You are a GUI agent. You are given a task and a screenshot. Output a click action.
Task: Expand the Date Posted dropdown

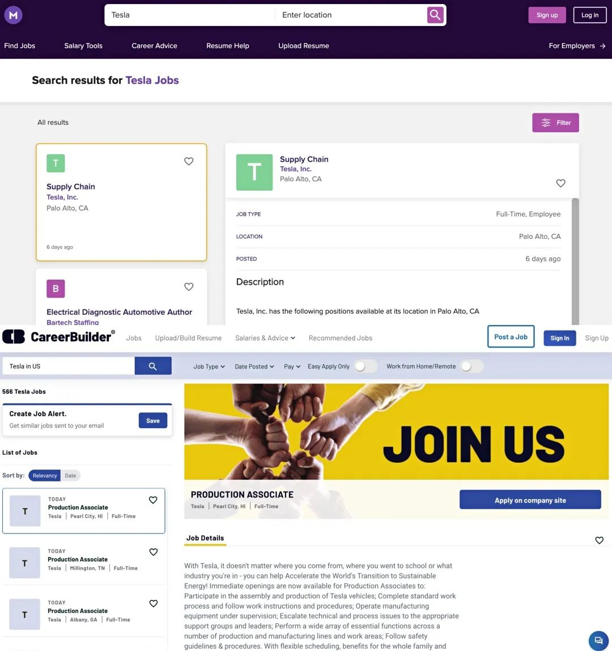click(x=254, y=366)
